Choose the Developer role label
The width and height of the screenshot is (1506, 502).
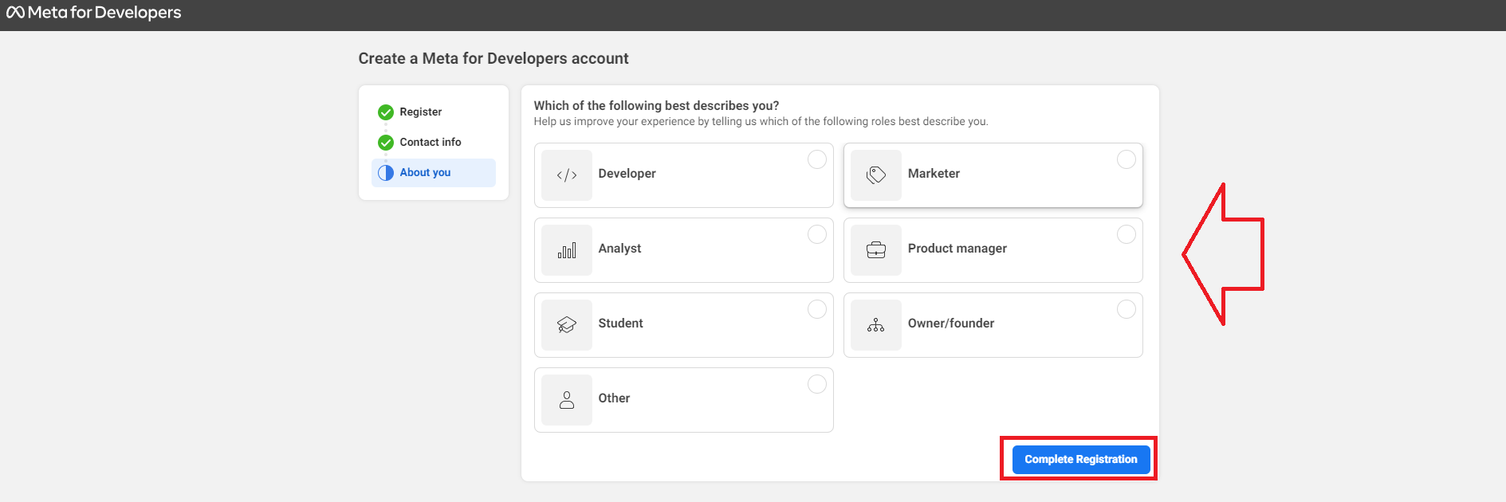point(627,174)
